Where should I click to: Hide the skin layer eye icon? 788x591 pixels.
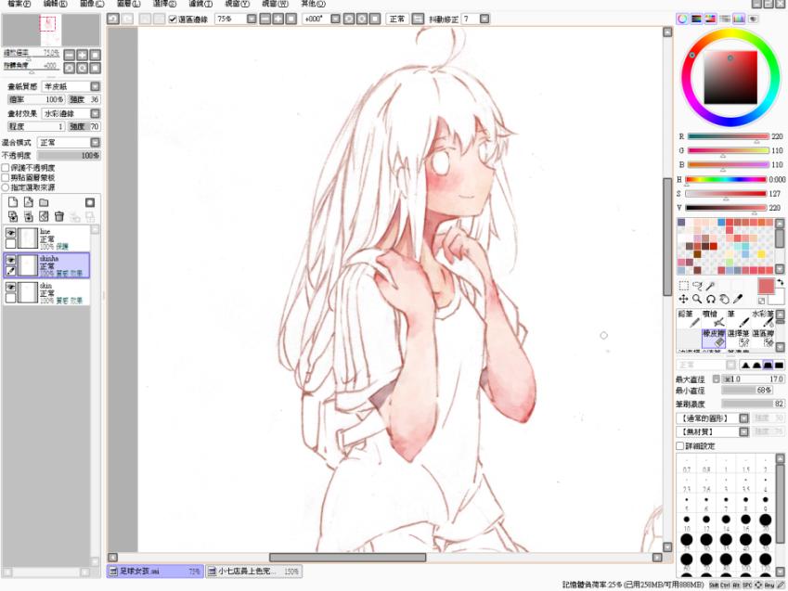(x=10, y=288)
